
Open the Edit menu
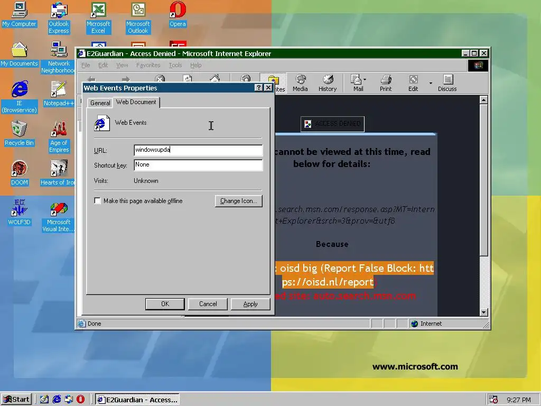(x=103, y=65)
